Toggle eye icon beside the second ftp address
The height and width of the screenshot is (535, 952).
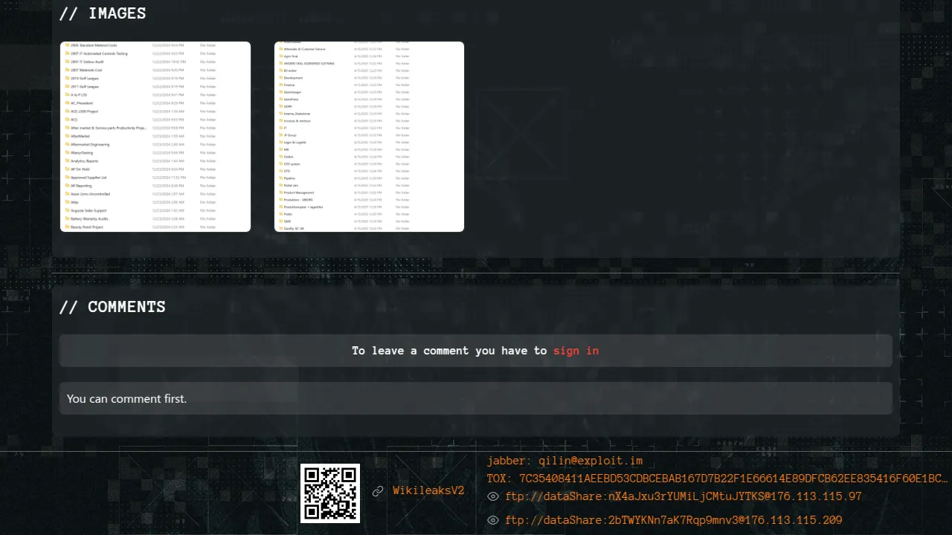coord(492,520)
